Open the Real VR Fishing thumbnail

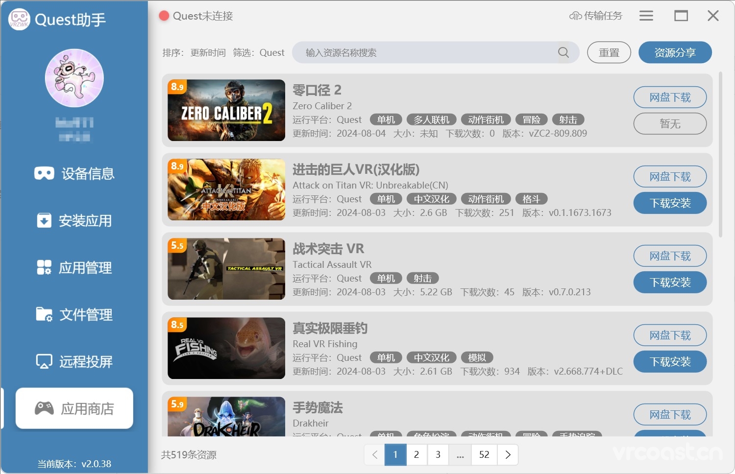(x=226, y=348)
